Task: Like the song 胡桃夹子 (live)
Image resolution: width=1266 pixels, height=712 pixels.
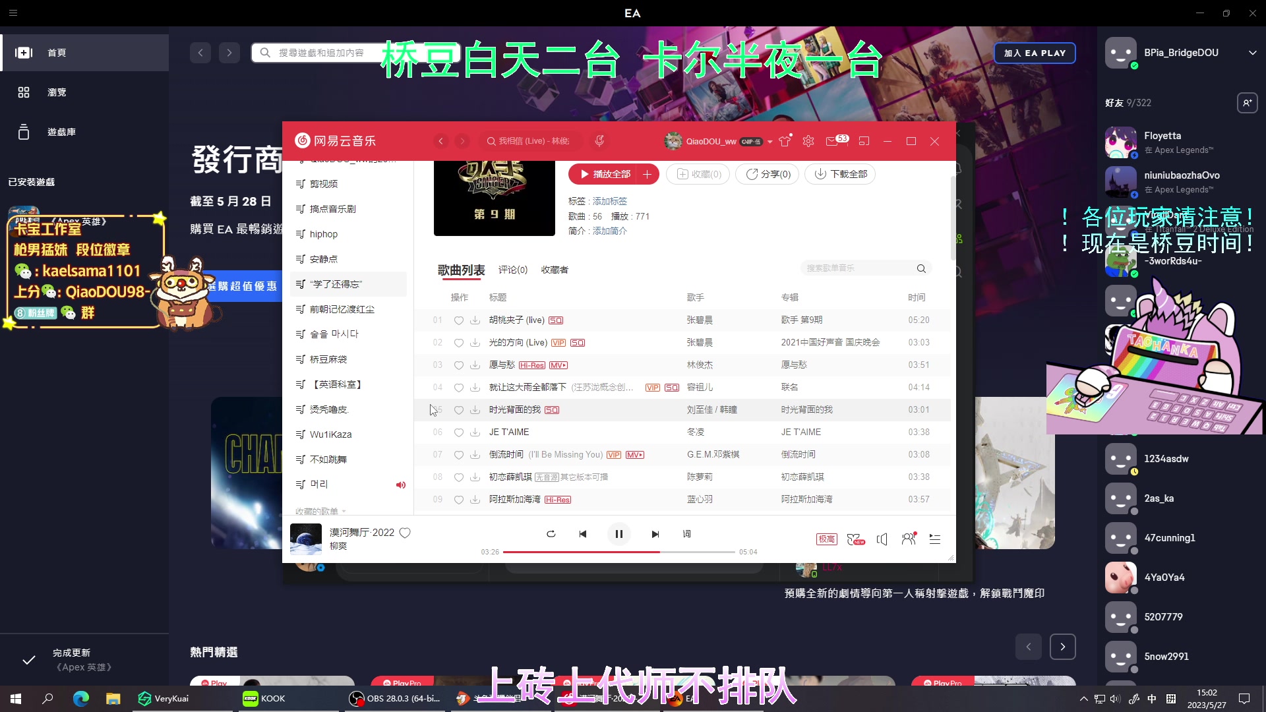Action: click(458, 320)
